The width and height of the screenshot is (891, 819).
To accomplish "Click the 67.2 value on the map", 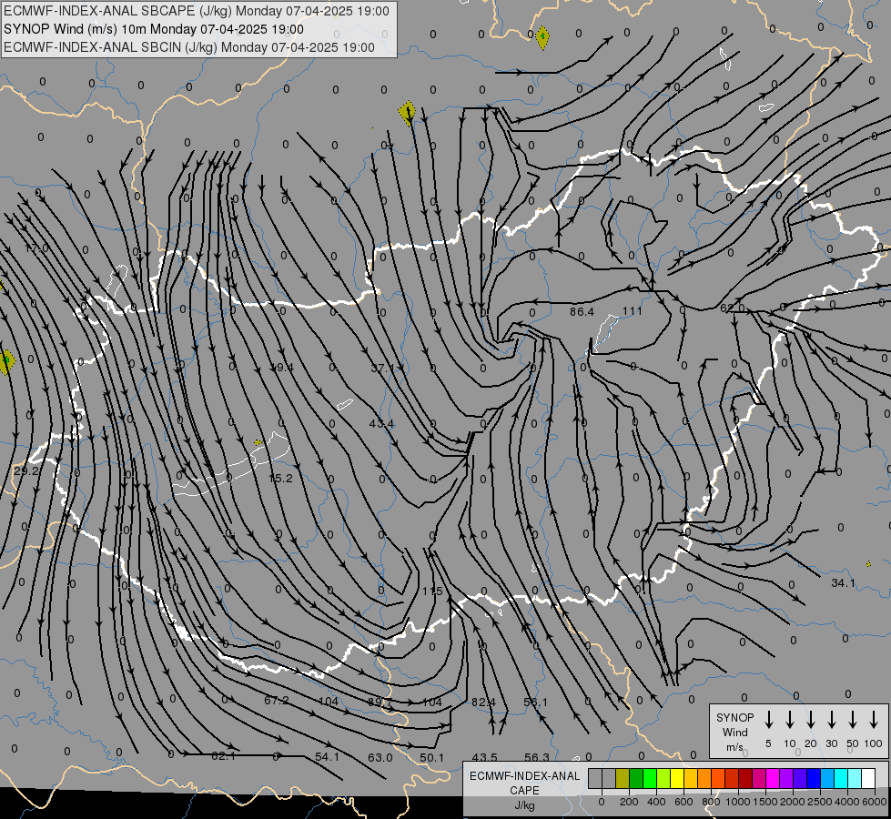I will pyautogui.click(x=276, y=701).
